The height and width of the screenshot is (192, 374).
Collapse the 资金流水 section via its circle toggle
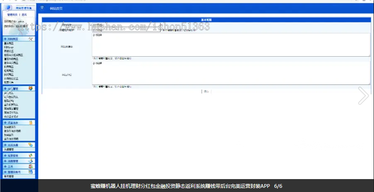coord(5,123)
